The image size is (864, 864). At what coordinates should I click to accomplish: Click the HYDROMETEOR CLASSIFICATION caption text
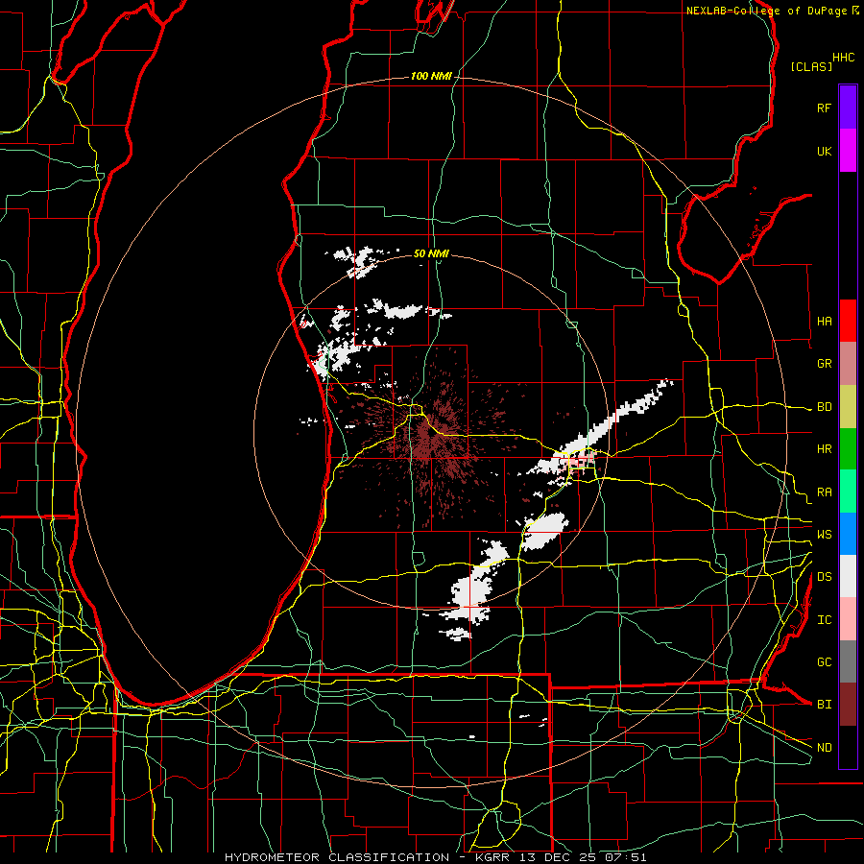pos(337,857)
